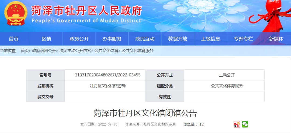Share article via Weibo icon
291x133 pixels.
237,124
